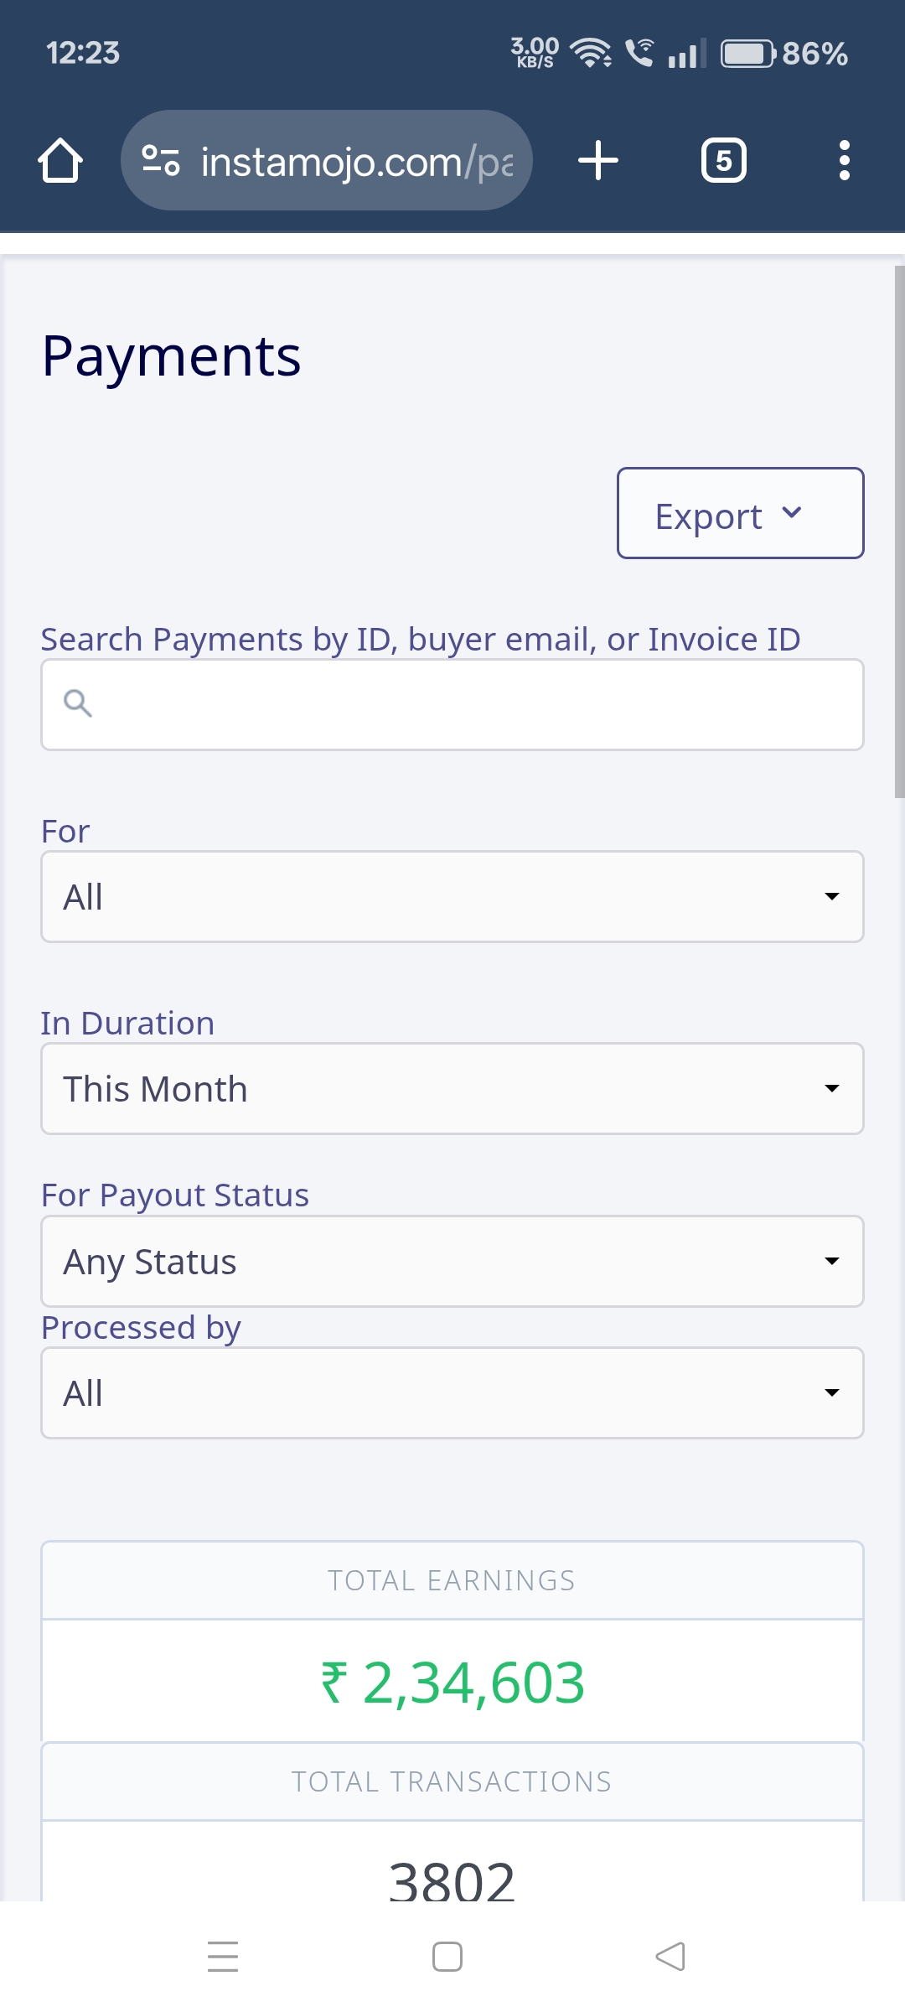Expand the For dropdown set to All
Image resolution: width=905 pixels, height=2012 pixels.
coord(452,897)
